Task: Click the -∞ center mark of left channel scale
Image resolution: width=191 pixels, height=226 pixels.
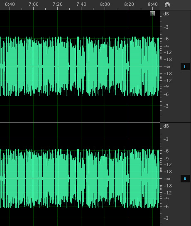Action: click(167, 66)
